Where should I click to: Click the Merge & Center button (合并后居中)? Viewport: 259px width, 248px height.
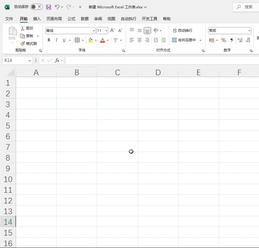pyautogui.click(x=184, y=40)
